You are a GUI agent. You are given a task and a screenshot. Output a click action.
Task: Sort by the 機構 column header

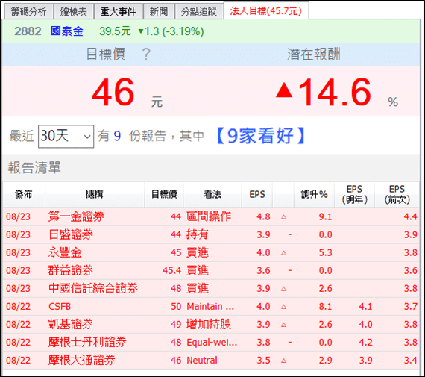click(95, 194)
